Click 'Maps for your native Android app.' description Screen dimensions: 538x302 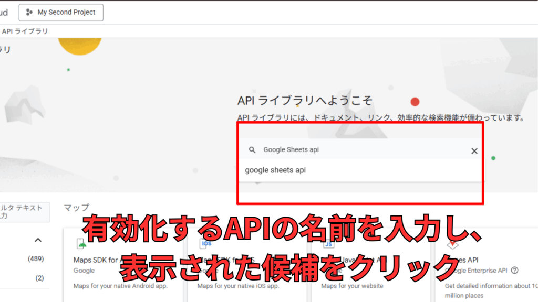[x=120, y=286]
